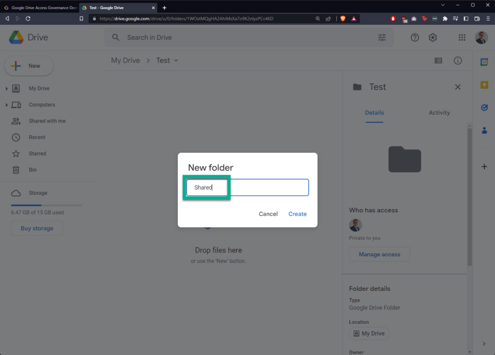Open Recent in sidebar
Screen dimensions: 495x355
point(37,137)
